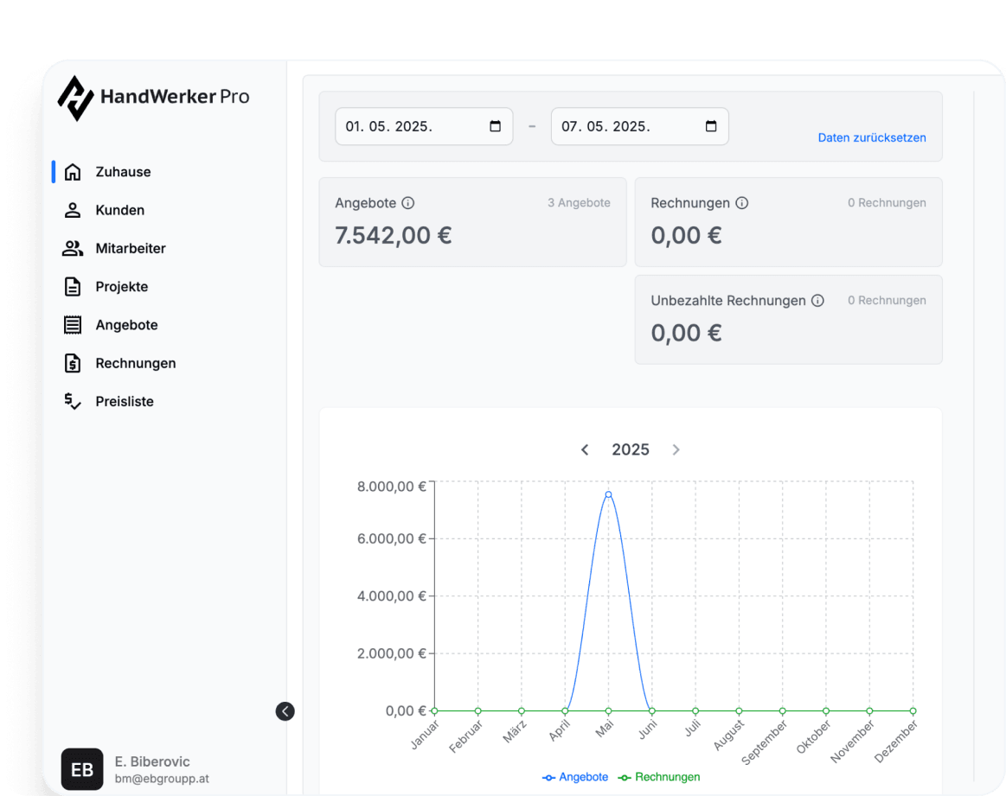The image size is (1006, 796).
Task: Click the Preisliste price check icon
Action: (x=73, y=402)
